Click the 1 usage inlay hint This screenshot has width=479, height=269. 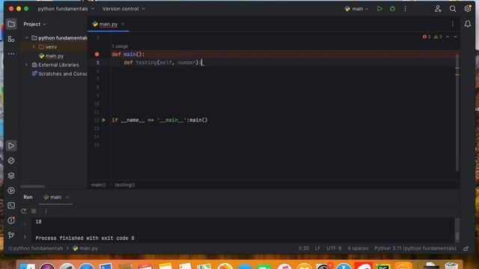coord(120,46)
